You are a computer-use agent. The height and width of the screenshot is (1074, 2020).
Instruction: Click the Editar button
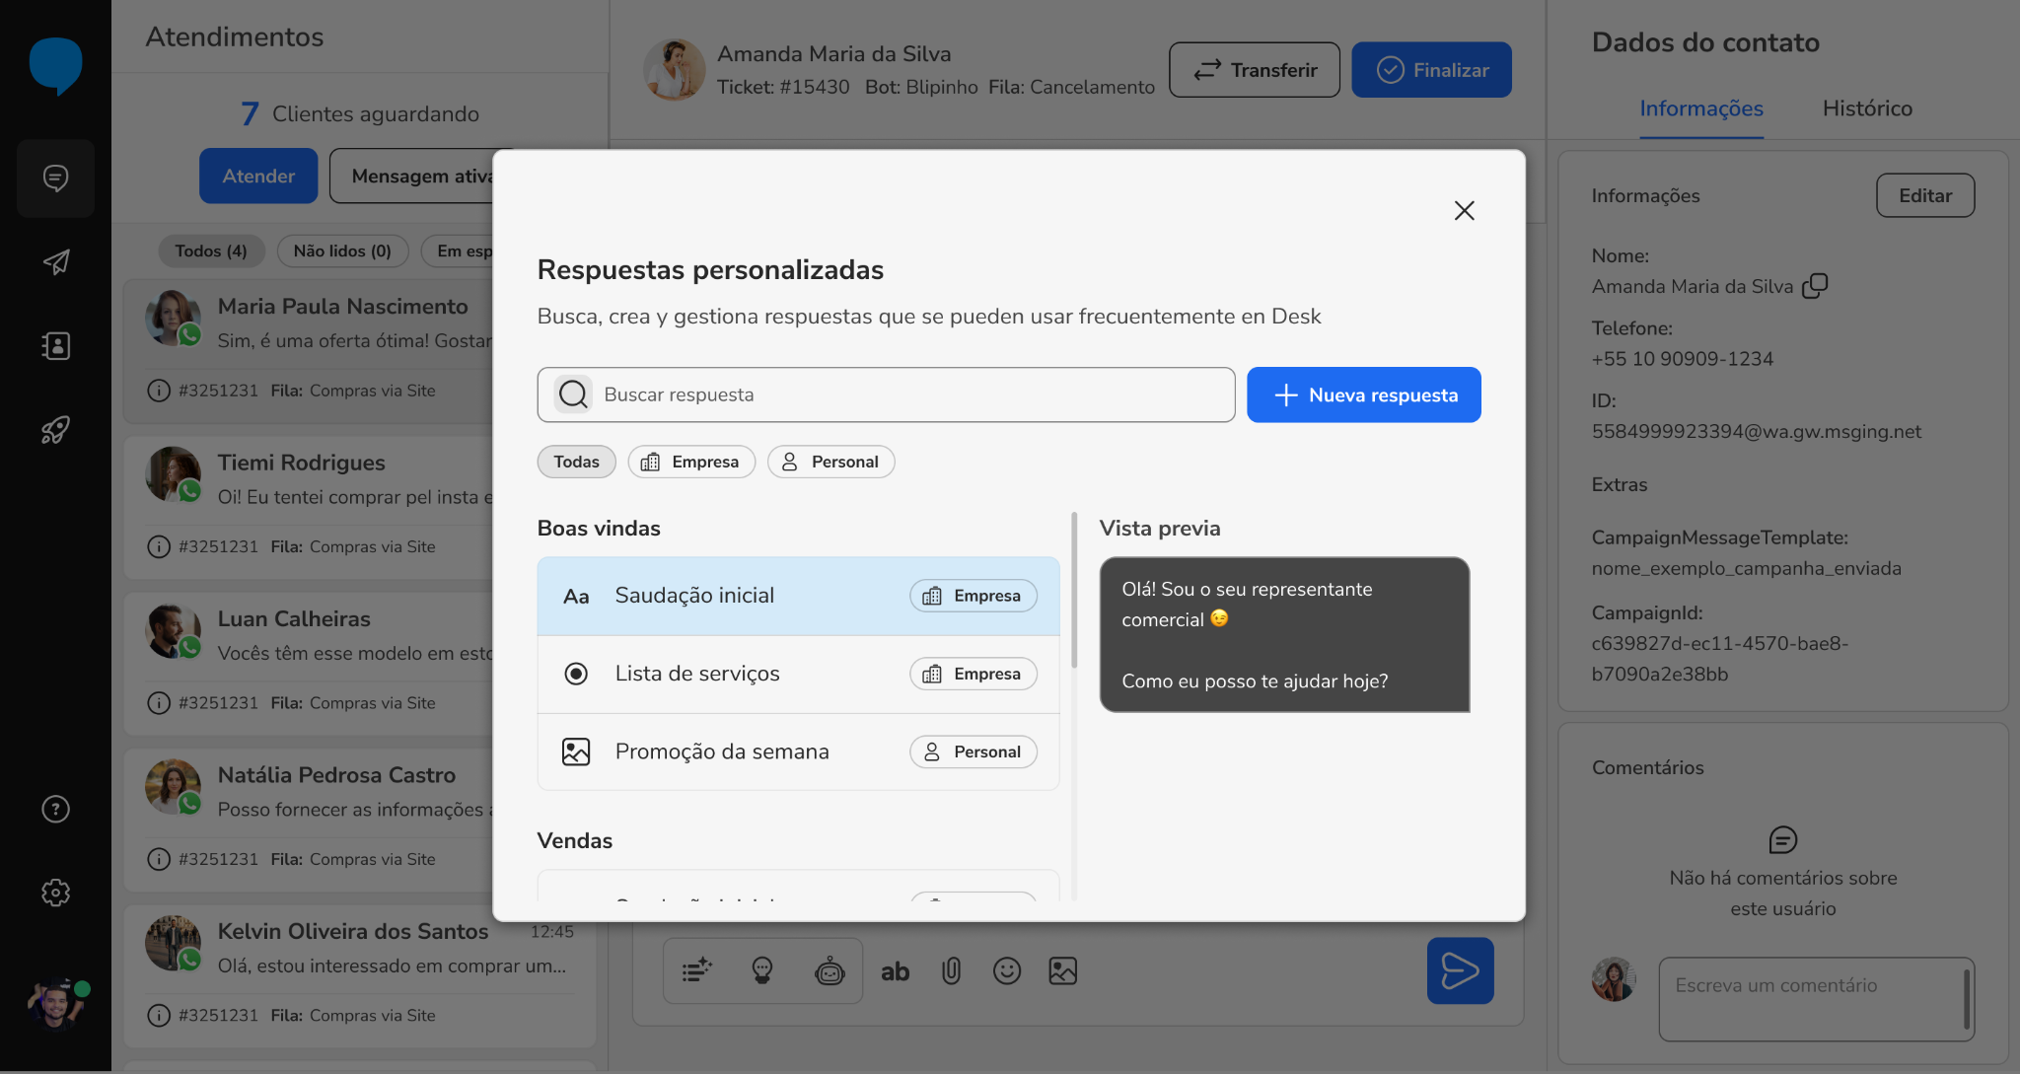[x=1925, y=195]
